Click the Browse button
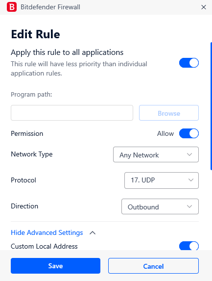The height and width of the screenshot is (281, 212). (169, 113)
